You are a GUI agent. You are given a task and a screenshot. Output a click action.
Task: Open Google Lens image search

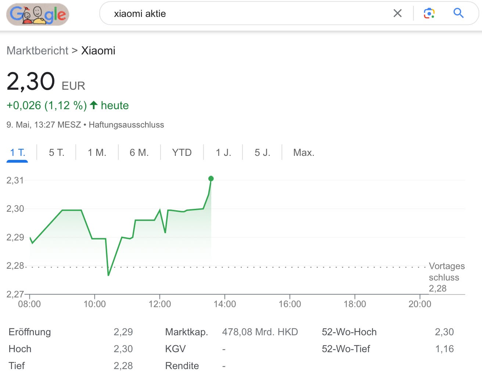[x=429, y=13]
